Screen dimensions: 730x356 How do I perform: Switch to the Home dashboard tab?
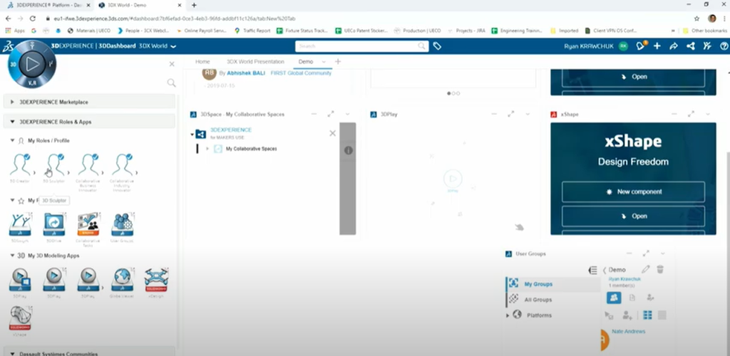202,62
